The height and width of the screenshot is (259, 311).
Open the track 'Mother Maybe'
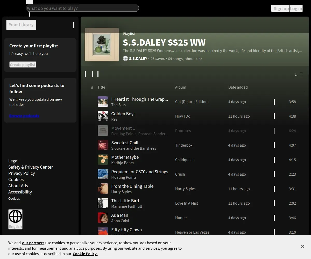125,157
